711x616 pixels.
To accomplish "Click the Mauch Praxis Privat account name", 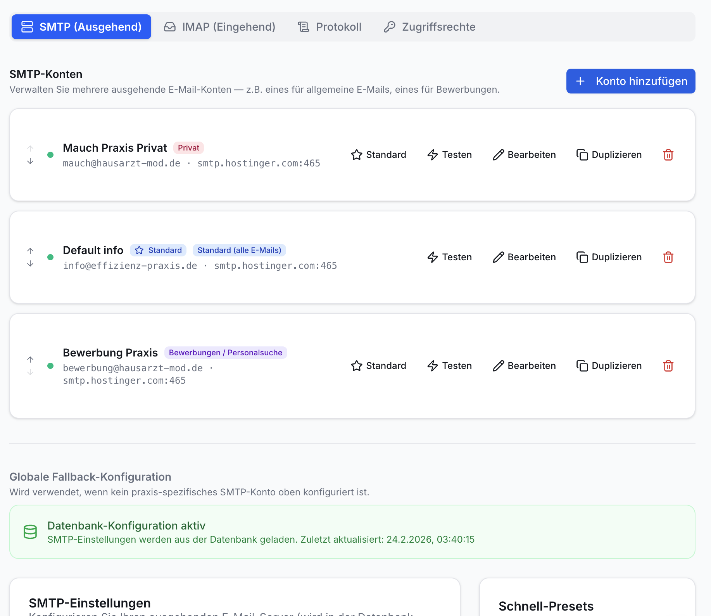I will [x=115, y=148].
